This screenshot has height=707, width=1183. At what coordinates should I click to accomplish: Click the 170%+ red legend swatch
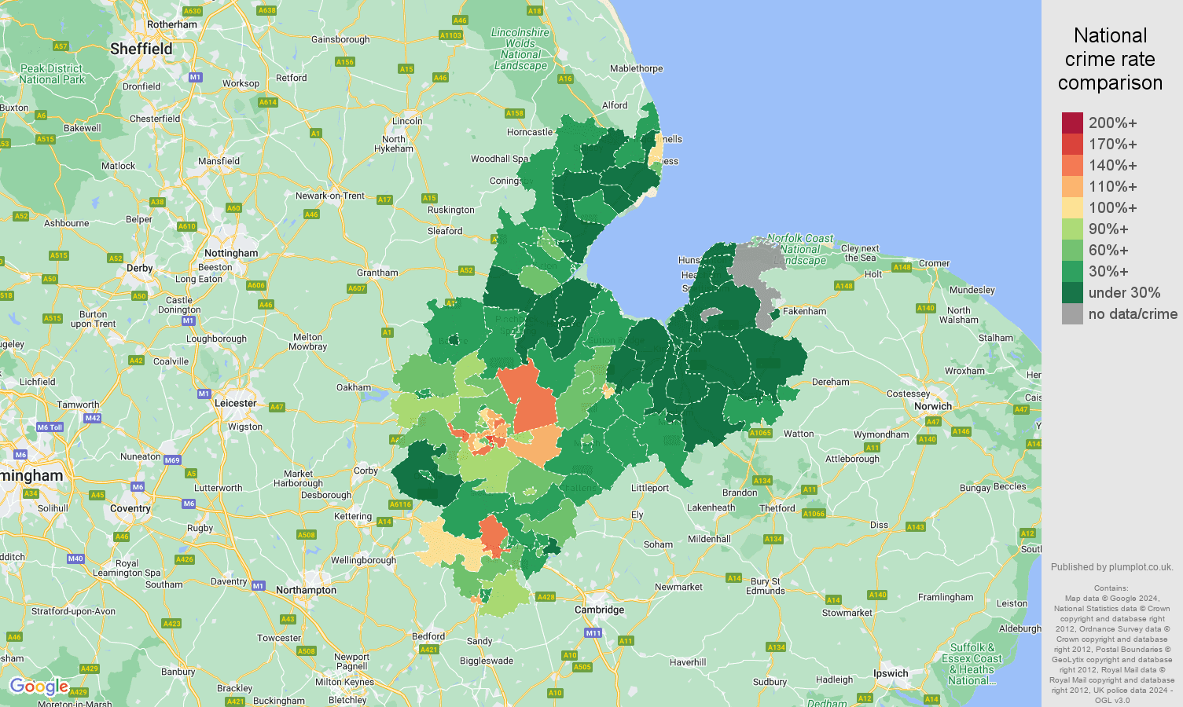point(1072,144)
